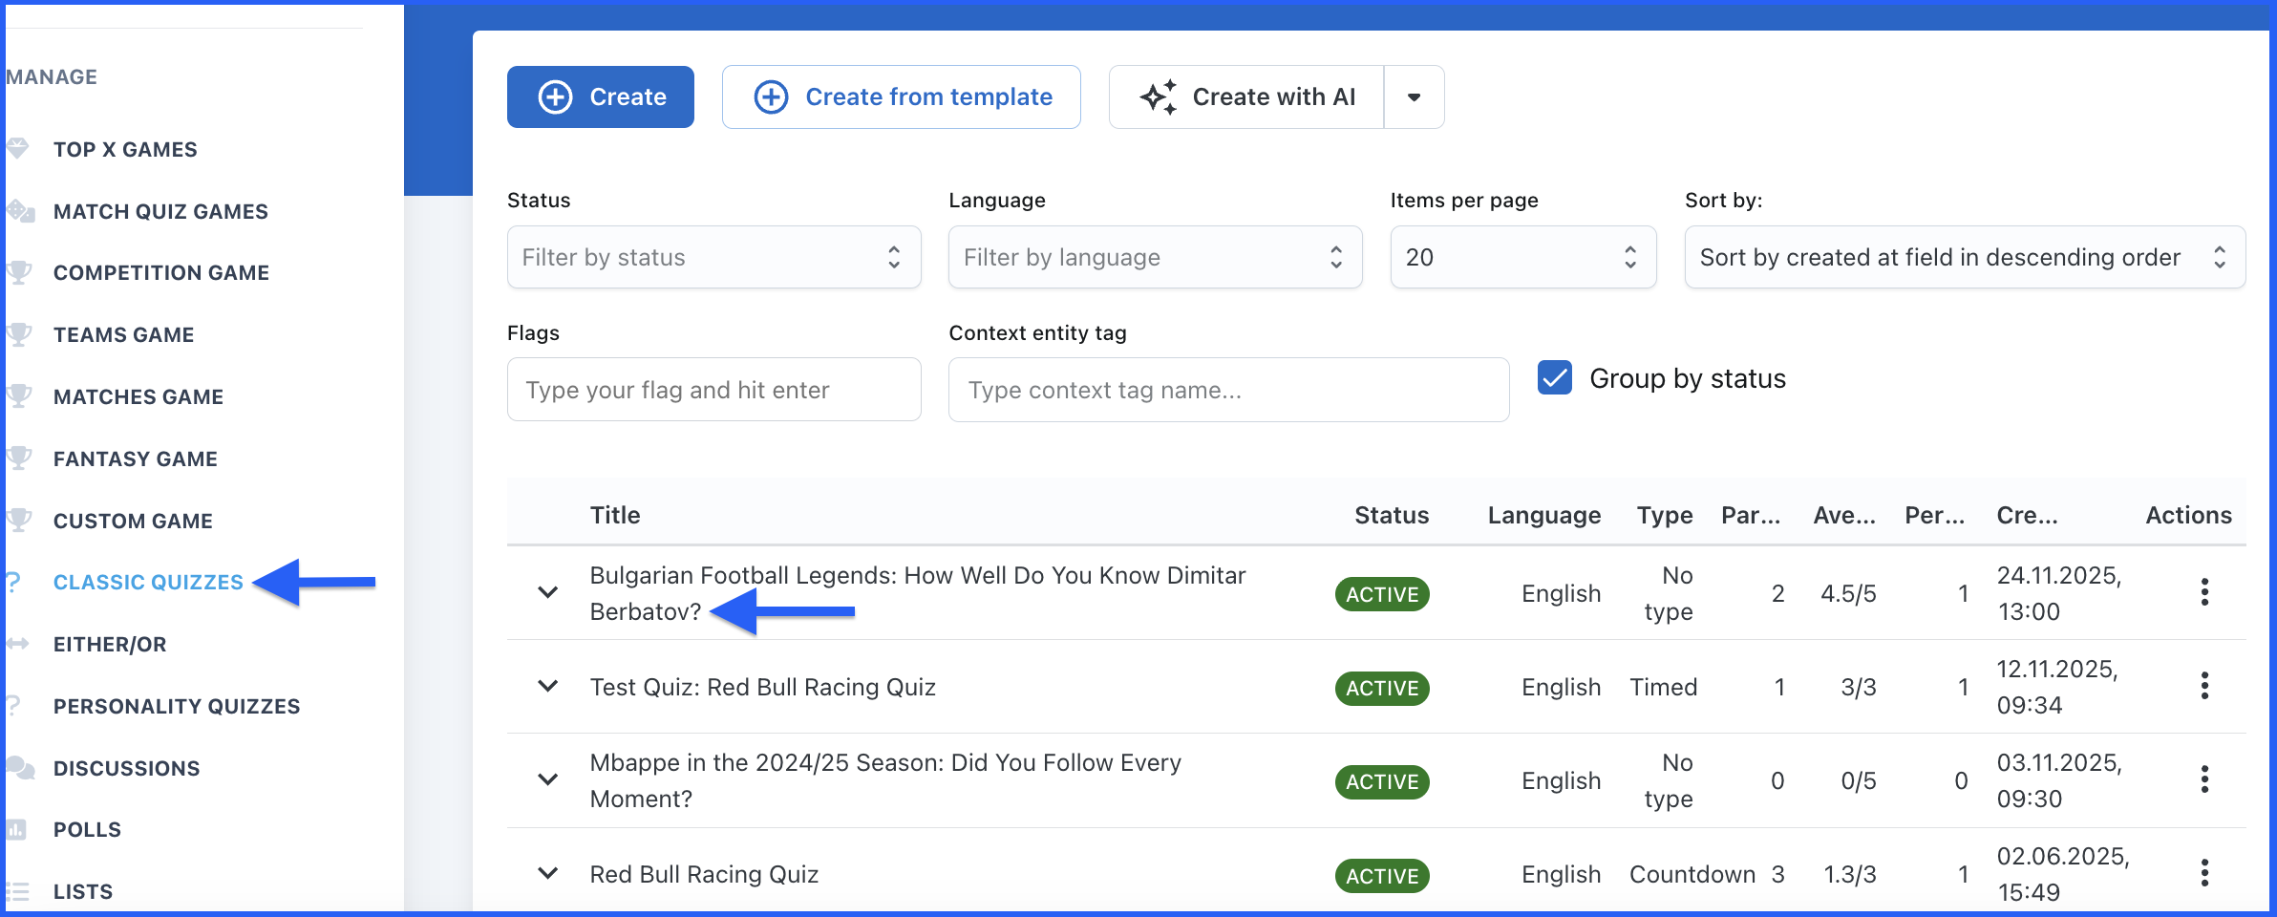Click the list icon next to Lists

(x=17, y=891)
